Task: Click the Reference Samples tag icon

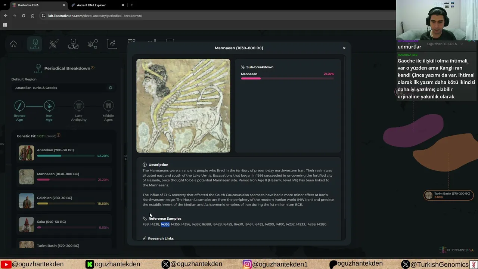Action: point(145,219)
